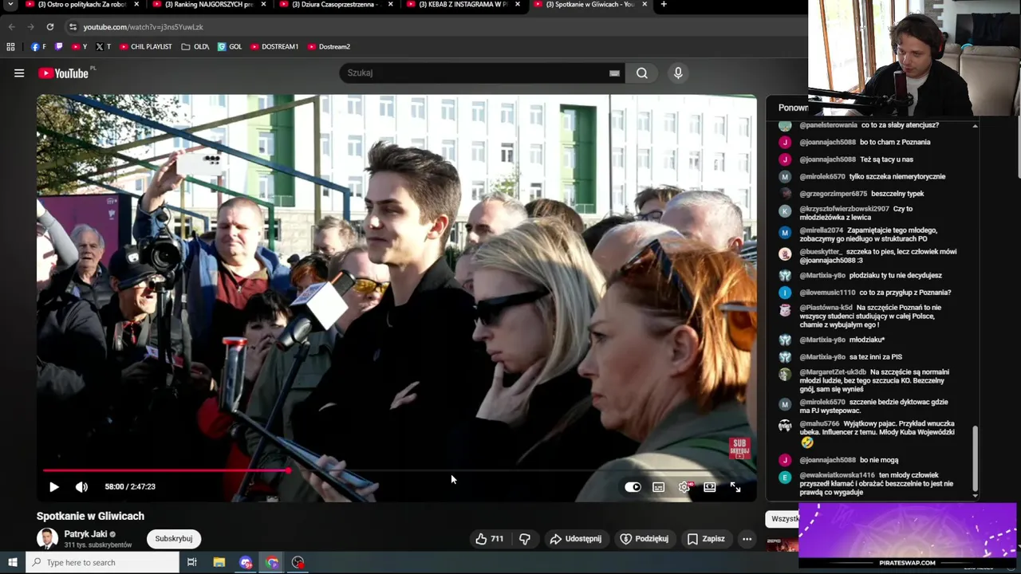Like the video with 711 likes
This screenshot has width=1021, height=574.
point(489,539)
